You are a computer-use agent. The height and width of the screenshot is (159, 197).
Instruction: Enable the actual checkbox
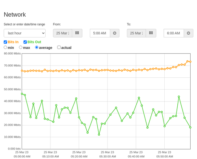coord(59,47)
